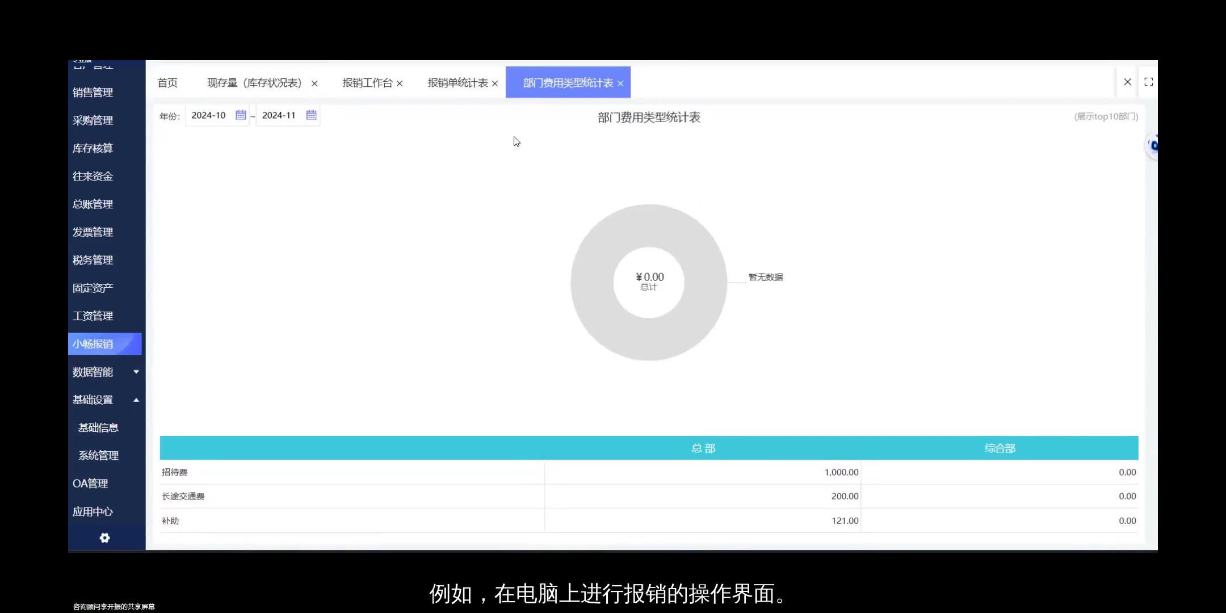Close all tabs with the X icon
1226x613 pixels.
click(1127, 81)
